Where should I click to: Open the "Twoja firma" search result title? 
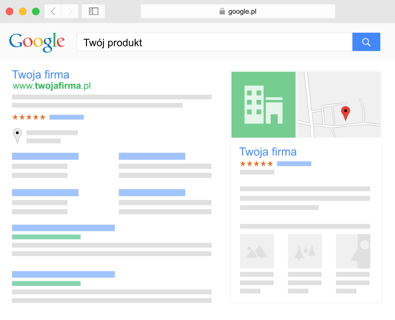tap(41, 75)
